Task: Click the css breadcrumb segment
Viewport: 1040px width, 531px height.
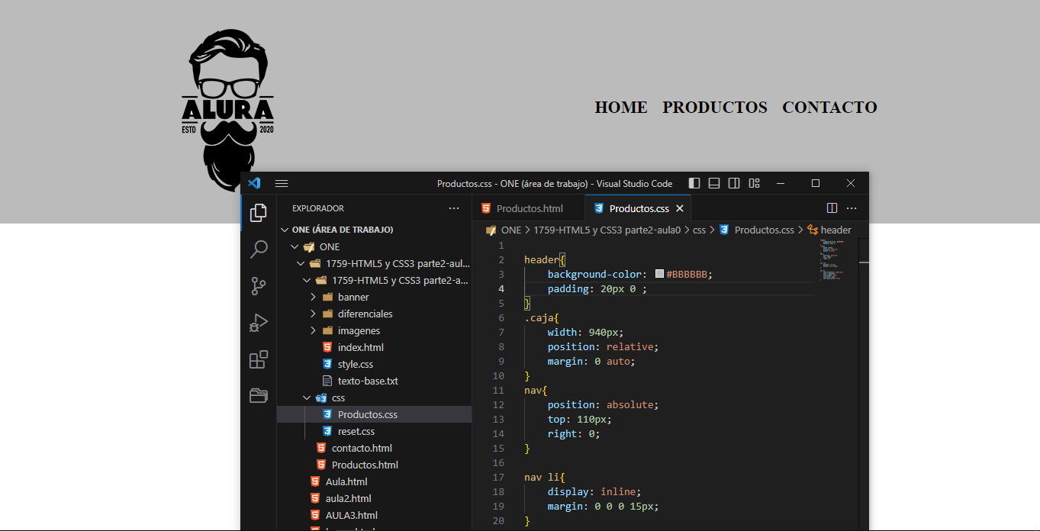Action: click(699, 230)
